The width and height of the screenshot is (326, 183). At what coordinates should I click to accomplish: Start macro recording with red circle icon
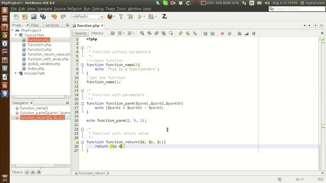222,34
